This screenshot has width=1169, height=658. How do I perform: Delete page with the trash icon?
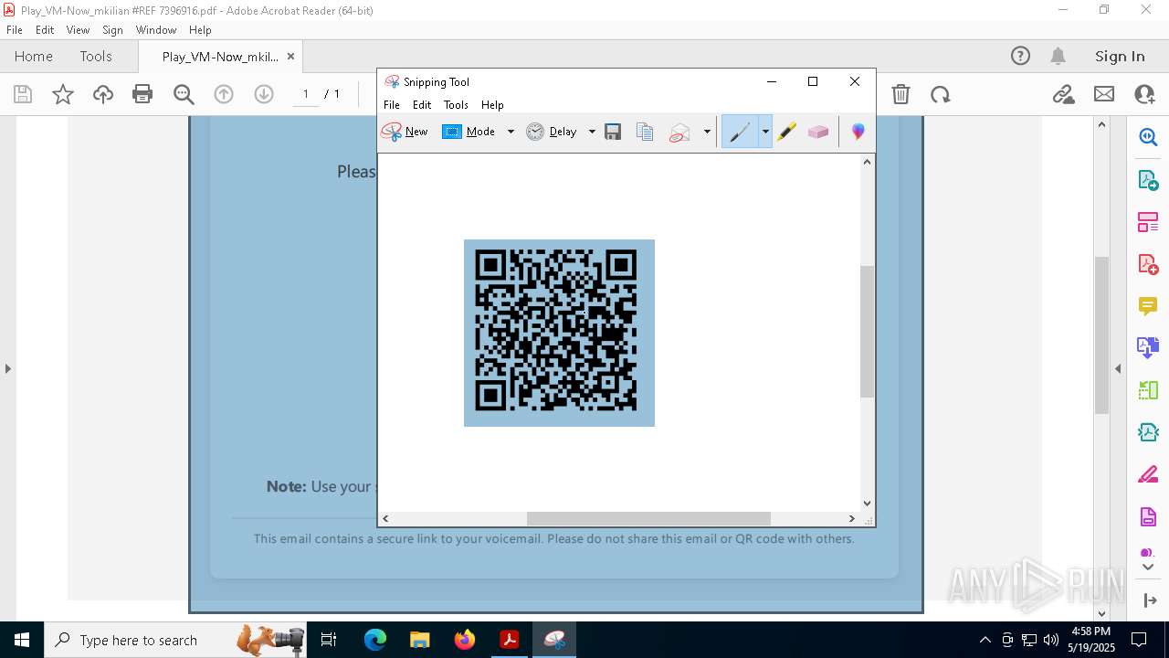pyautogui.click(x=900, y=94)
